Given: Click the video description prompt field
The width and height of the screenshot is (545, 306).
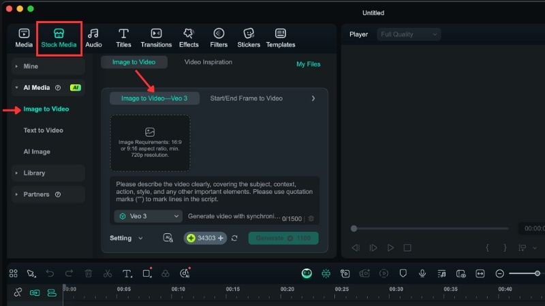Looking at the screenshot, I should click(x=215, y=192).
